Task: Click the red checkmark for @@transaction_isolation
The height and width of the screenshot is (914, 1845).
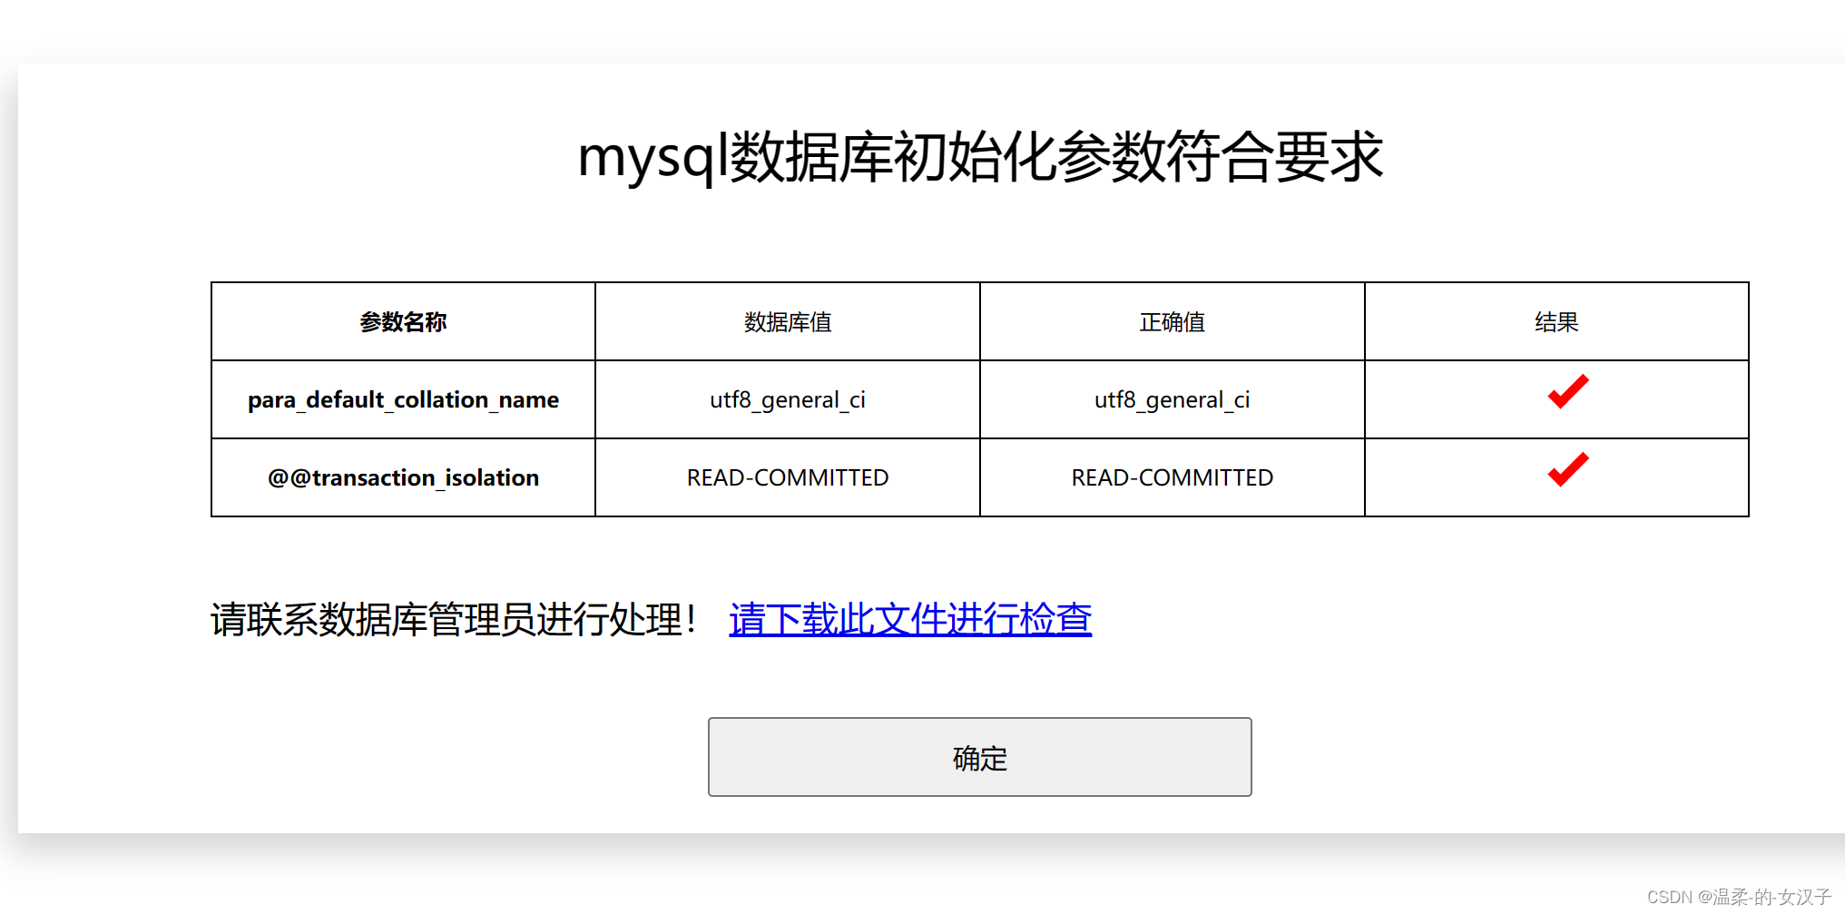Action: (1567, 469)
